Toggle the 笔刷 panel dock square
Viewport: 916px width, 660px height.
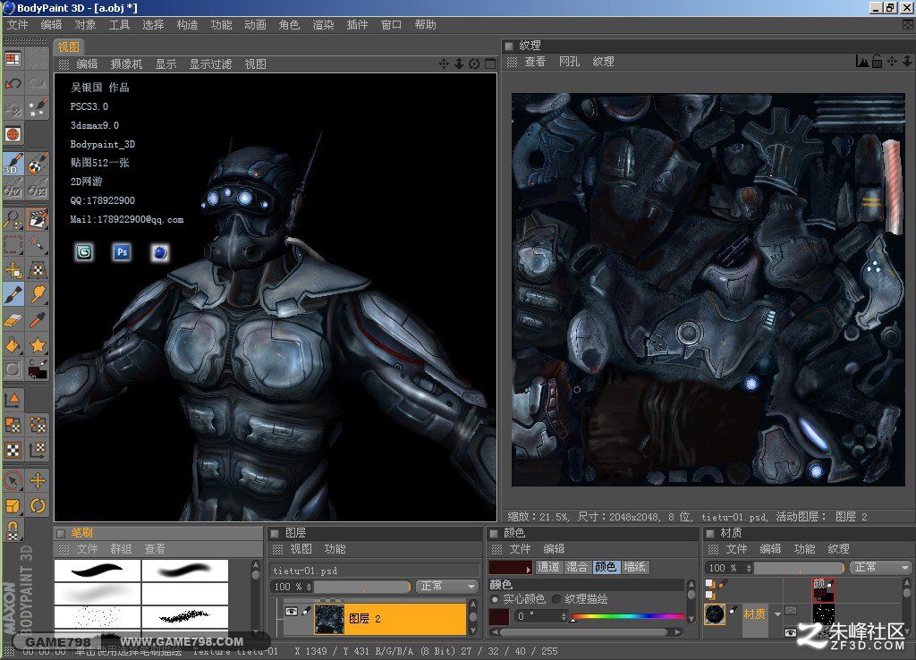60,533
